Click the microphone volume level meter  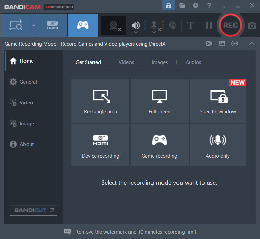[163, 26]
